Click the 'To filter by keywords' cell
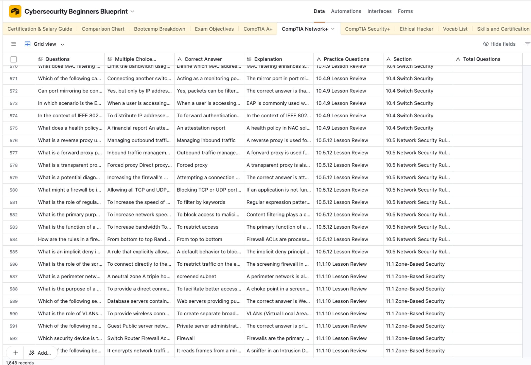This screenshot has width=531, height=365. click(209, 202)
